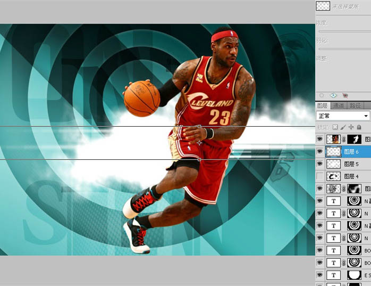Click the 锁定 lock label

[324, 127]
